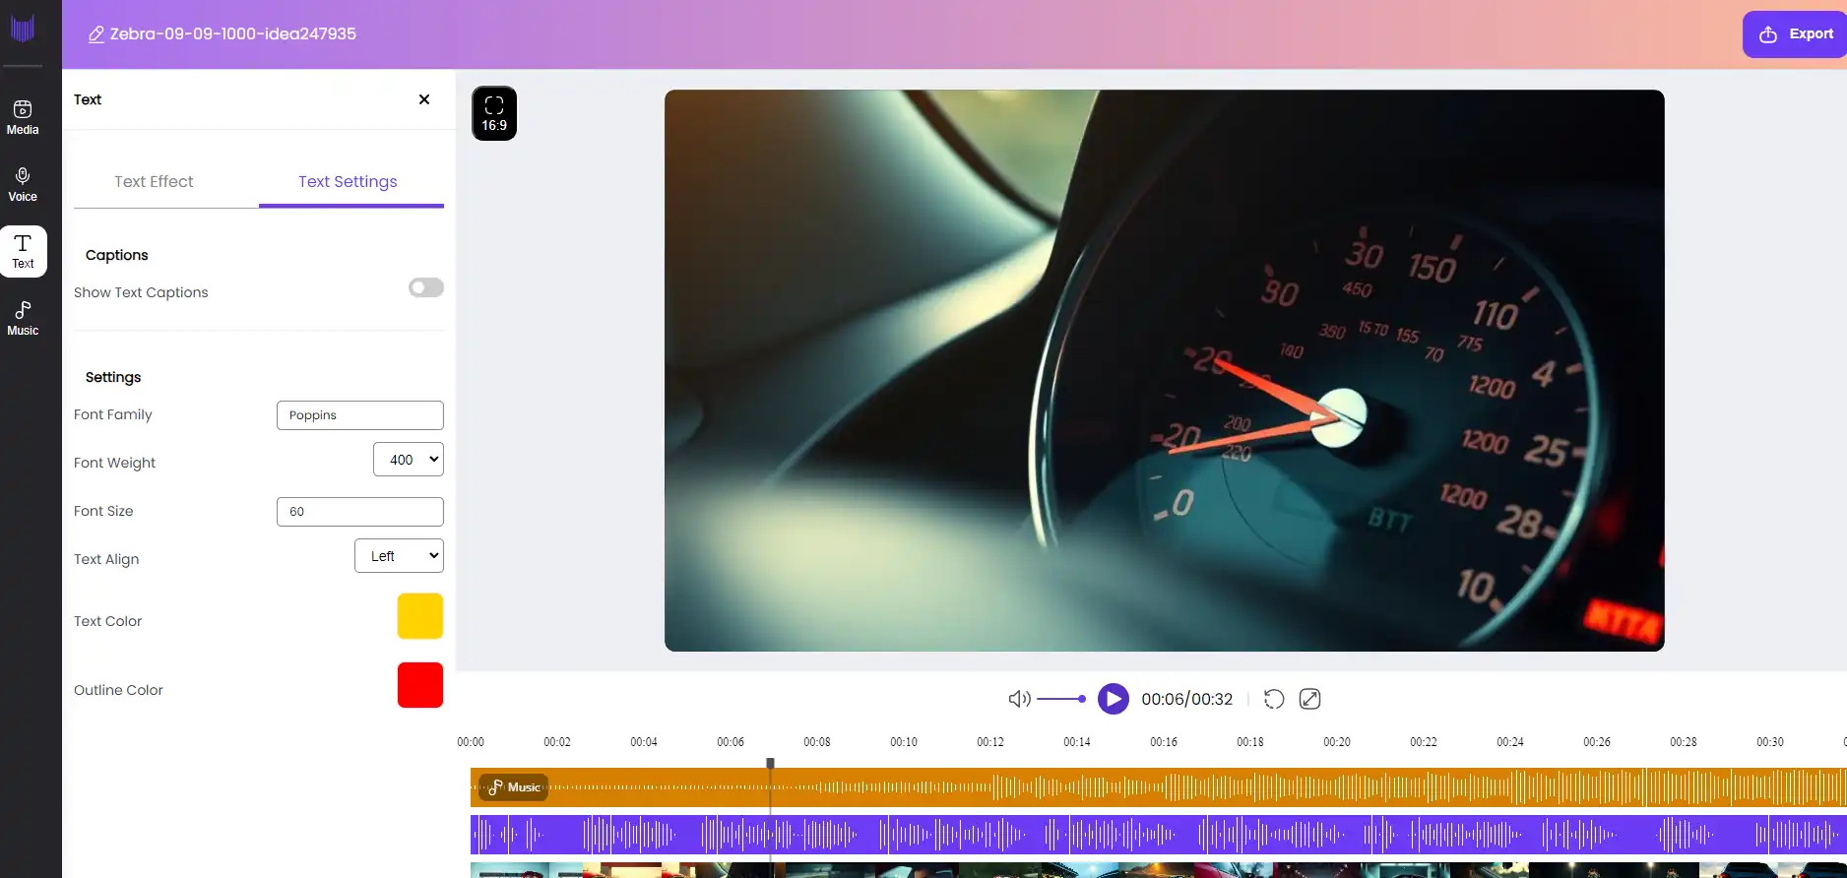Open the fullscreen preview icon

click(1309, 699)
